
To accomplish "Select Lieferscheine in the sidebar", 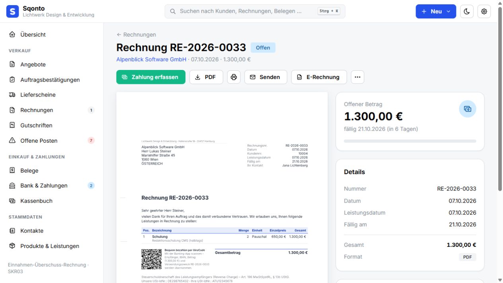I will click(x=52, y=95).
